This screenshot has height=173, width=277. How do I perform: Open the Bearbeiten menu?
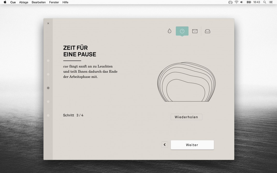click(x=39, y=2)
